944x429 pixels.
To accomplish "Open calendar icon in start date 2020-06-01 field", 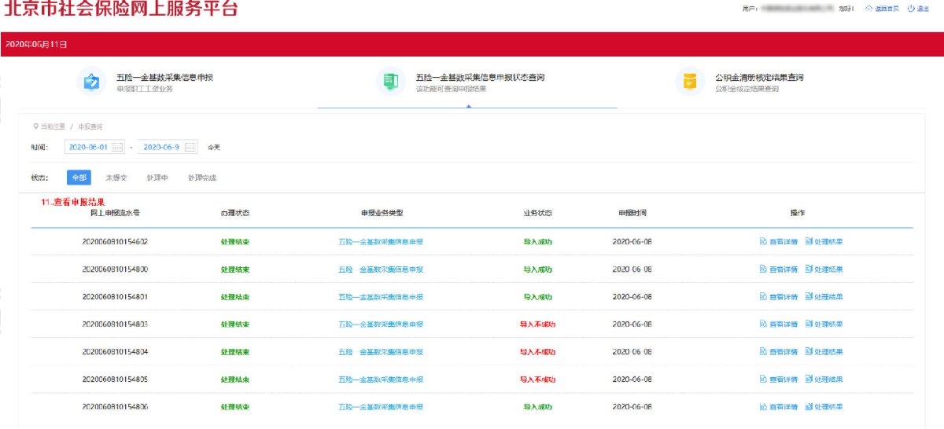I will point(117,147).
